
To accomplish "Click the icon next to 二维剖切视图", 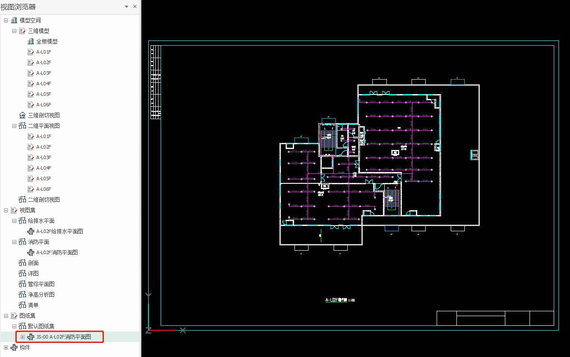I will pos(22,200).
